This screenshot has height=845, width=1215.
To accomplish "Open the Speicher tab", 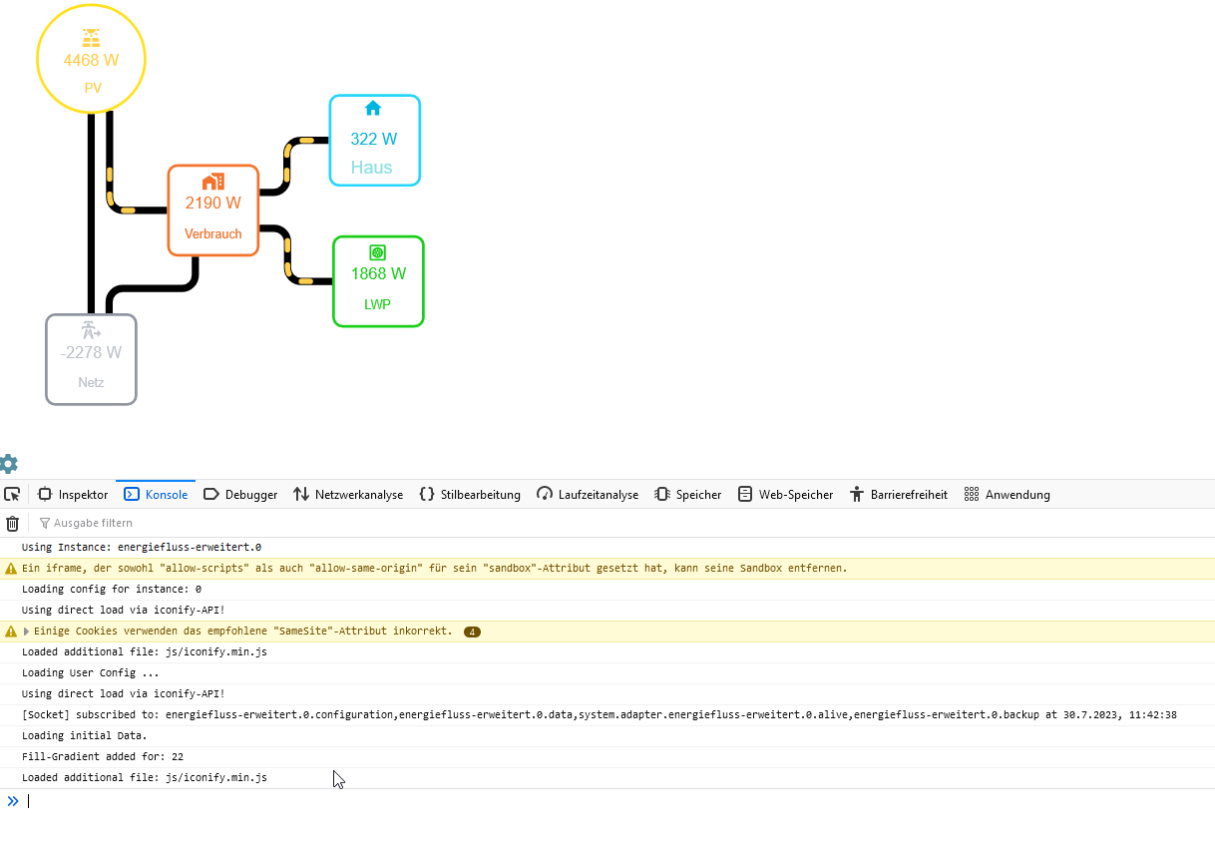I will tap(688, 494).
